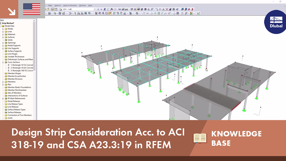Image resolution: width=286 pixels, height=161 pixels.
Task: Click the purple share-nodes toolbar icon
Action: pyautogui.click(x=177, y=9)
